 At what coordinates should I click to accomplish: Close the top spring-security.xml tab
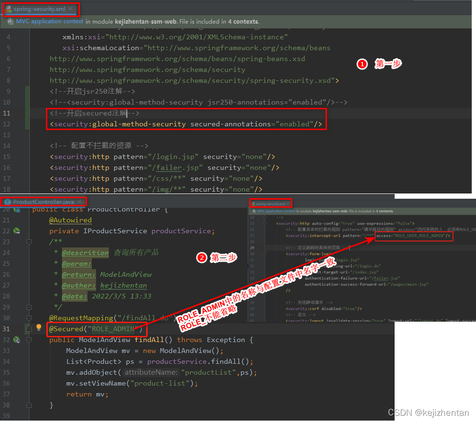(71, 9)
